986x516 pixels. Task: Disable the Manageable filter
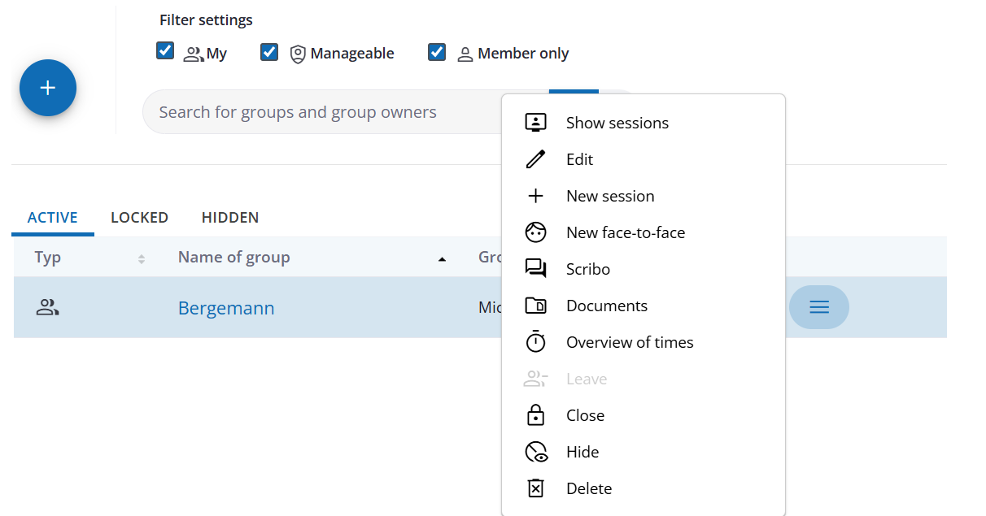coord(269,50)
